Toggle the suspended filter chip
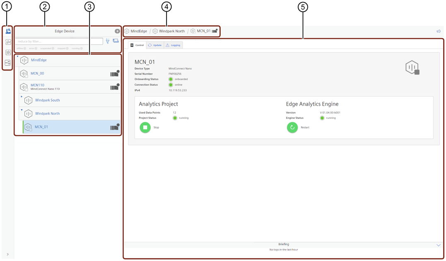 [47, 48]
